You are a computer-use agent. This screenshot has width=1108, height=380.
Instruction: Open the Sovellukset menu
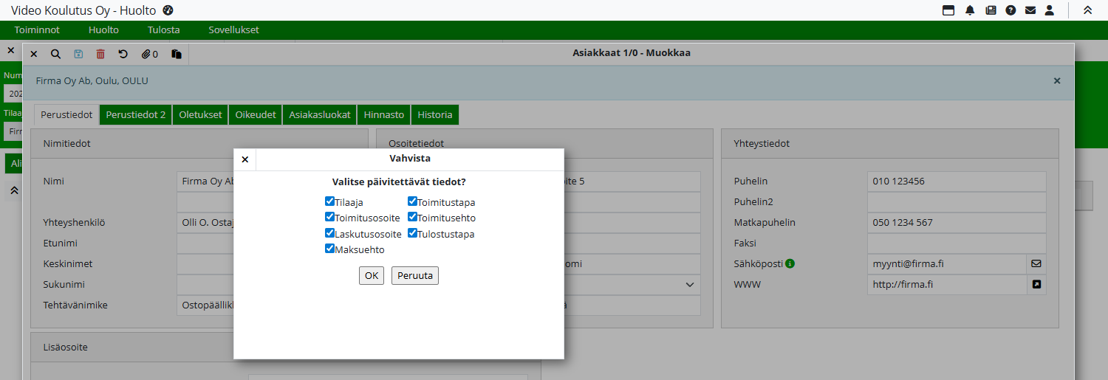pos(233,30)
